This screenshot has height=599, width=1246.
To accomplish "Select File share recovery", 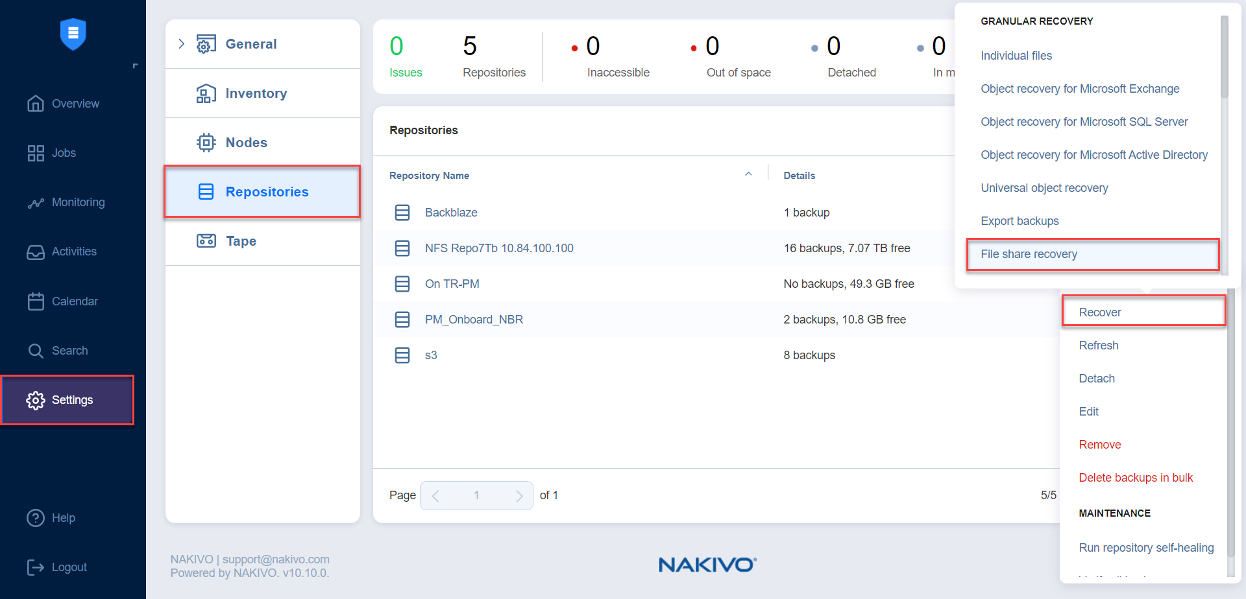I will [x=1093, y=254].
